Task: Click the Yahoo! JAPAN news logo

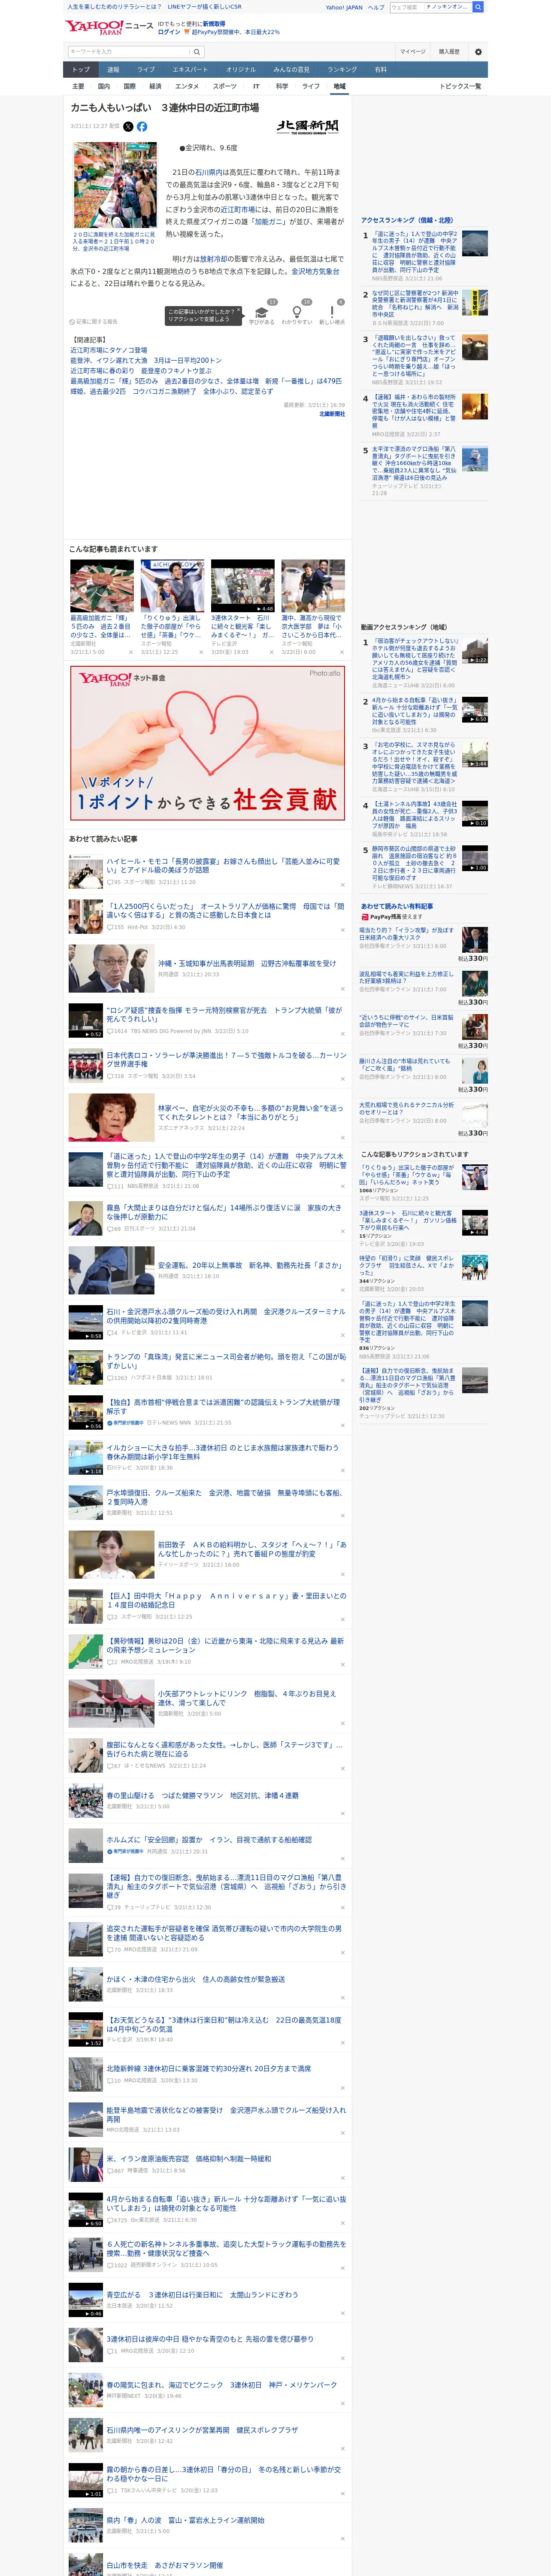Action: point(109,27)
